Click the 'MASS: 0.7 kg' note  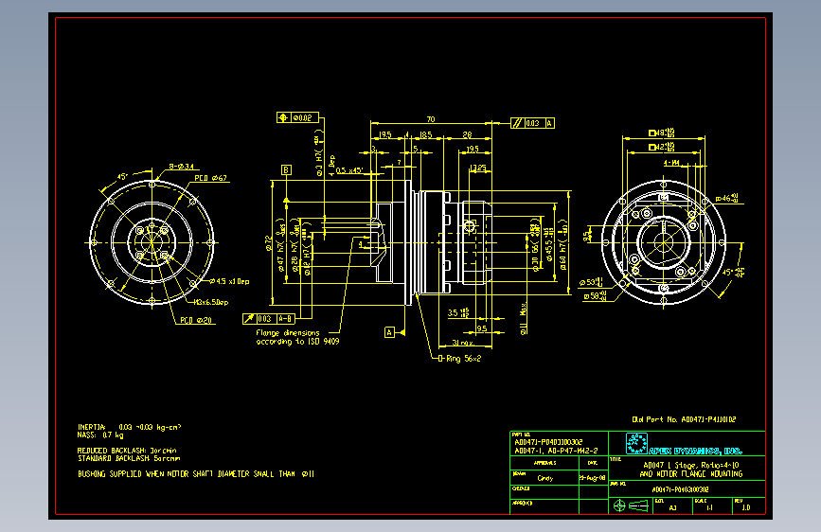100,435
